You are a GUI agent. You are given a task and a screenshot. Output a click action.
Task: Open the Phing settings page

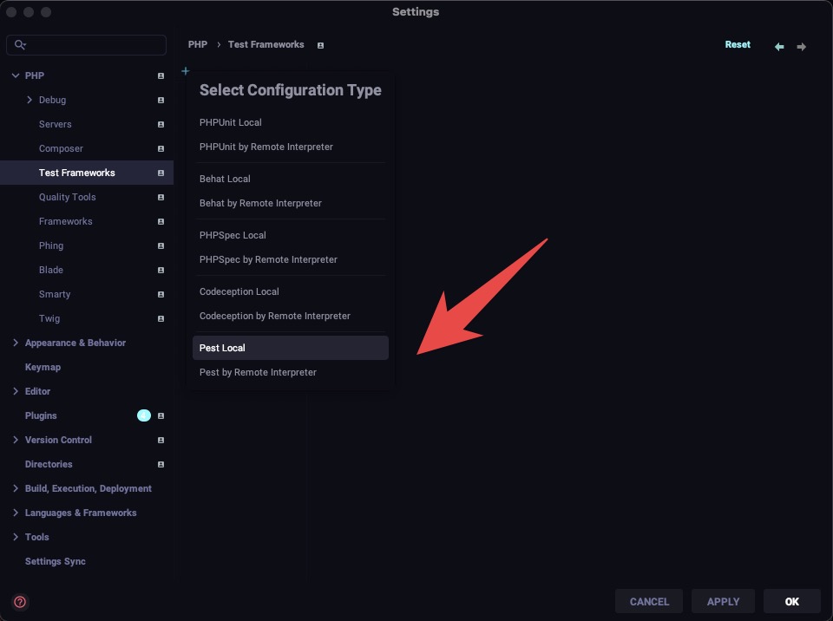(x=87, y=245)
